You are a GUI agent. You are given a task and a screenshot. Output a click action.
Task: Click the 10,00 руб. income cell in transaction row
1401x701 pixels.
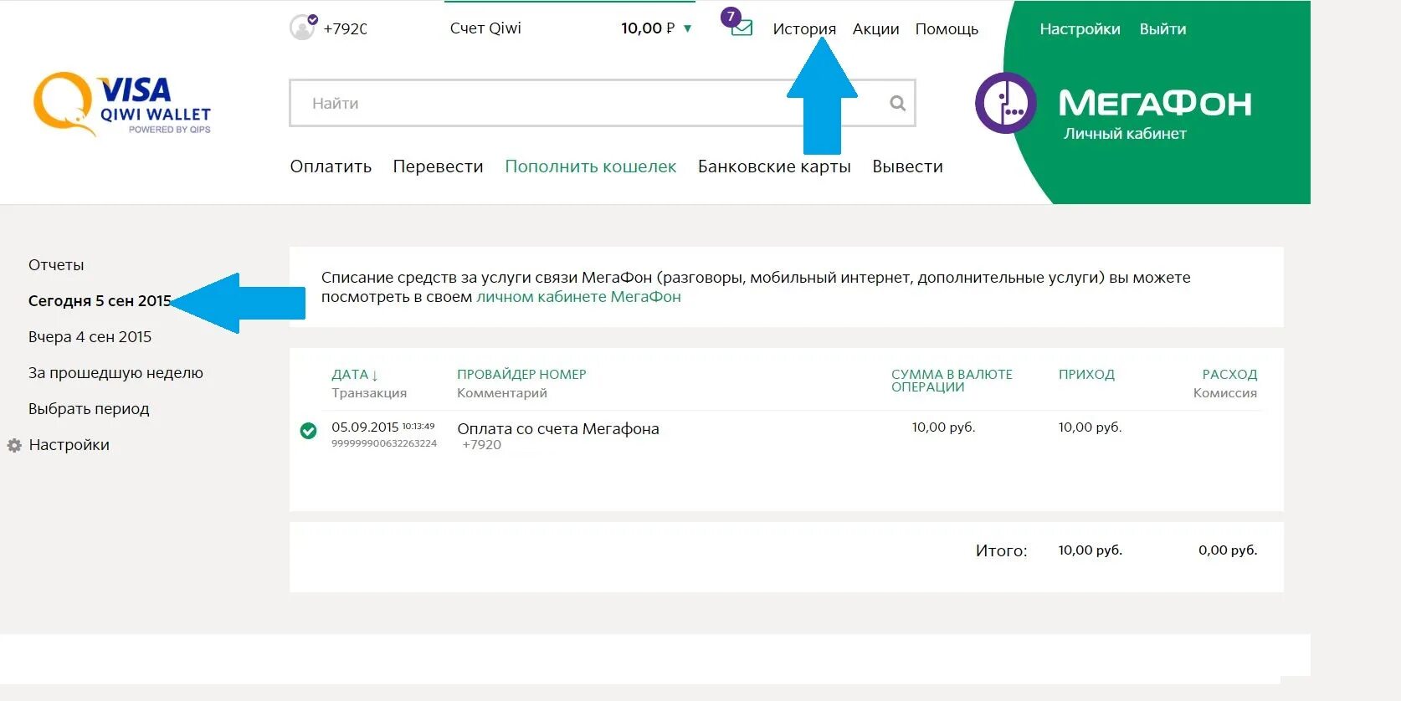coord(1090,427)
